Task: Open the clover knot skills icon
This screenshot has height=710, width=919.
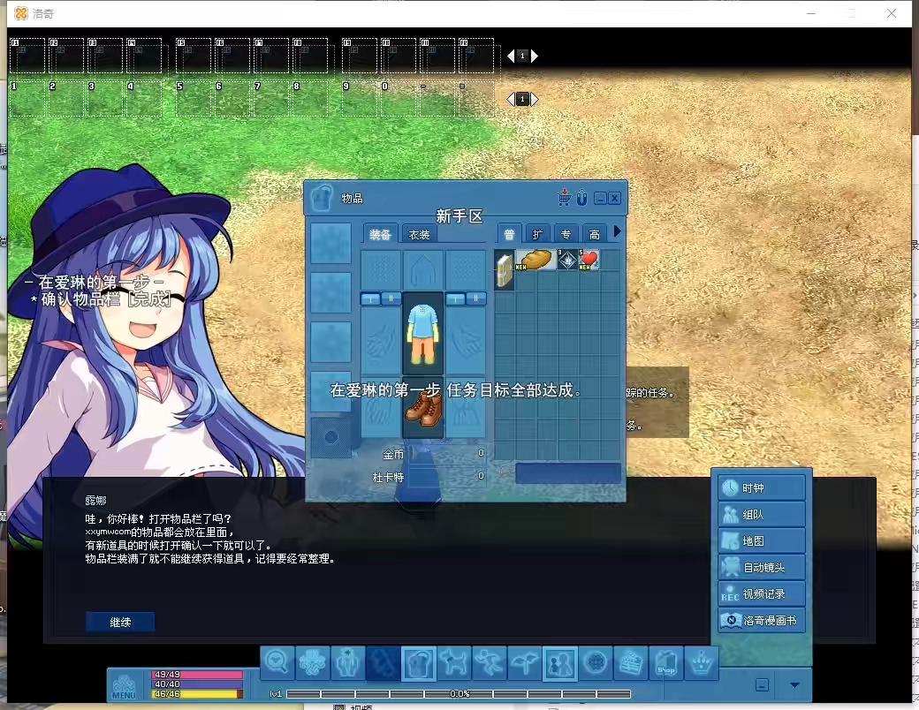Action: pyautogui.click(x=313, y=663)
